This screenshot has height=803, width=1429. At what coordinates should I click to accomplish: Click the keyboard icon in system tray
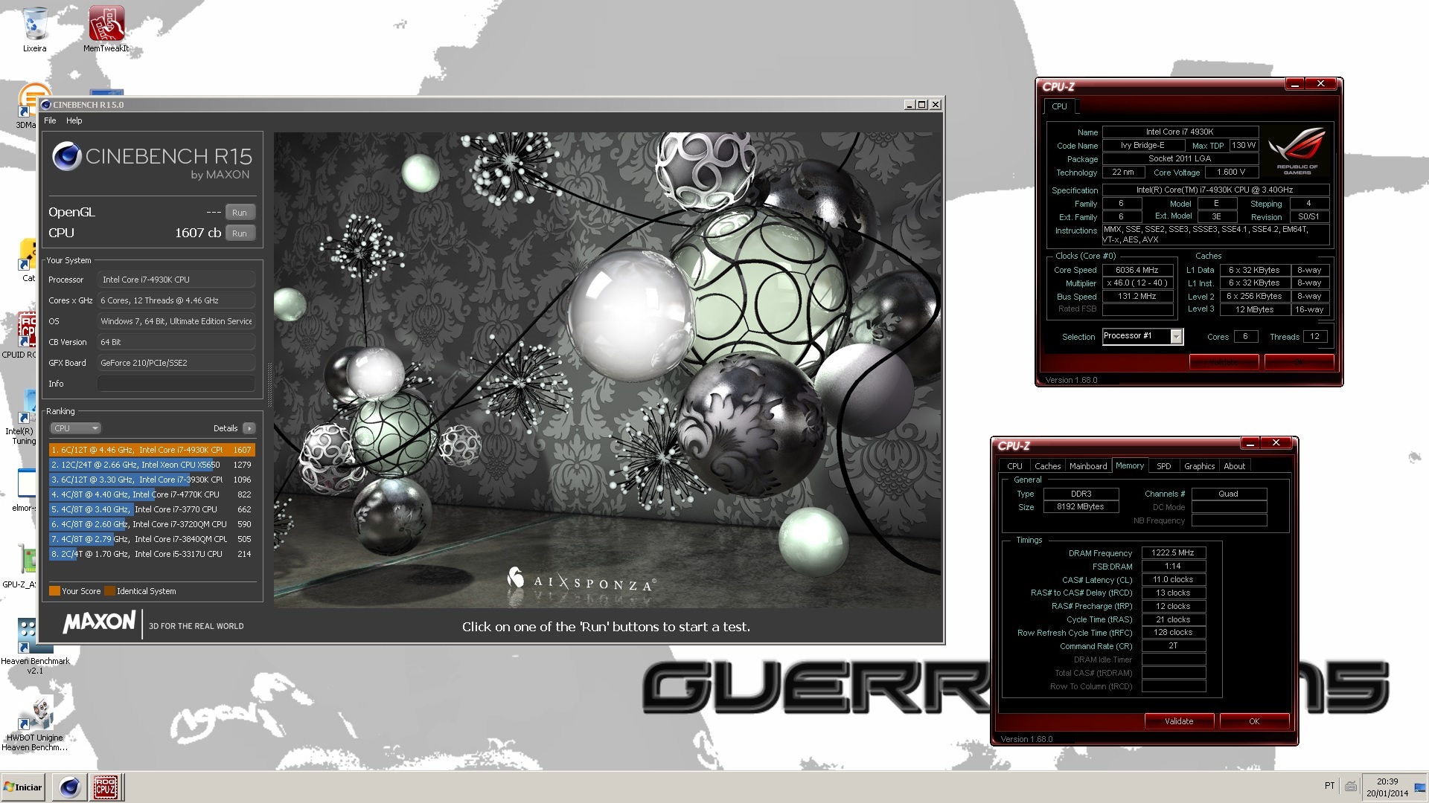coord(1351,786)
